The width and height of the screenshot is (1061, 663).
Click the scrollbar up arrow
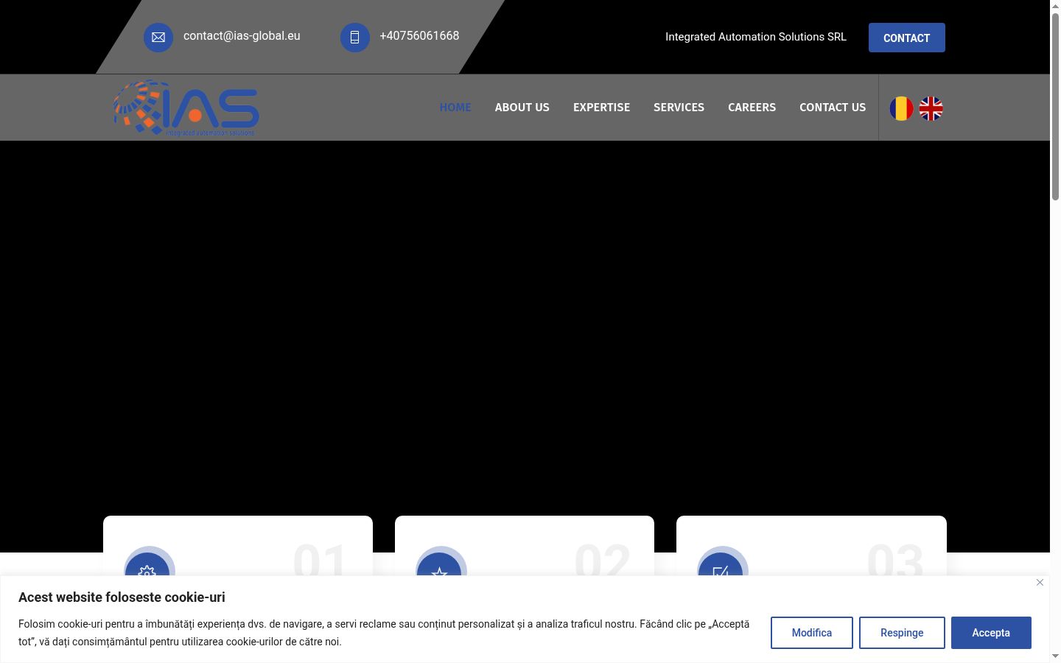click(1055, 5)
